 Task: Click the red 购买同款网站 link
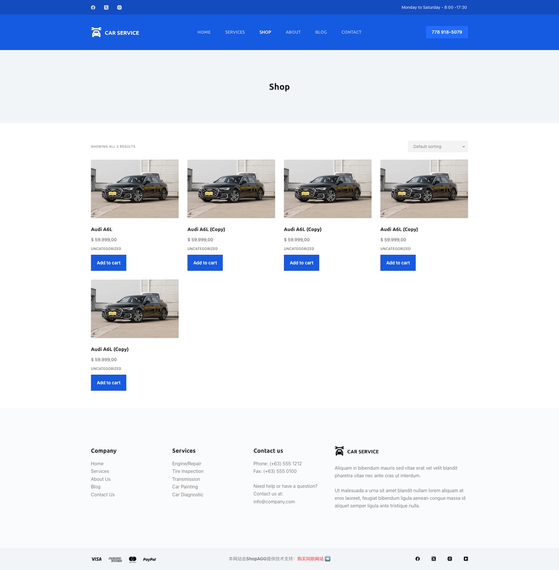[310, 559]
